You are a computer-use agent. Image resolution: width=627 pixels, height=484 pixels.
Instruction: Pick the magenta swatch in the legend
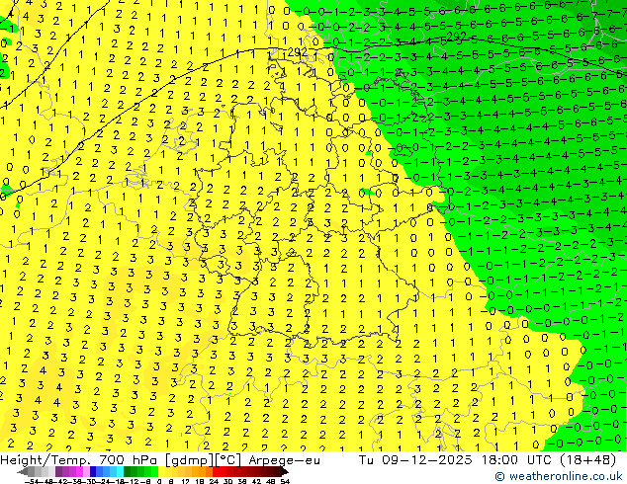[79, 471]
